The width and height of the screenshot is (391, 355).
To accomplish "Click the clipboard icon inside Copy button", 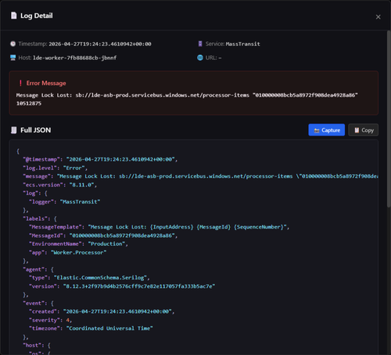I will pyautogui.click(x=357, y=130).
